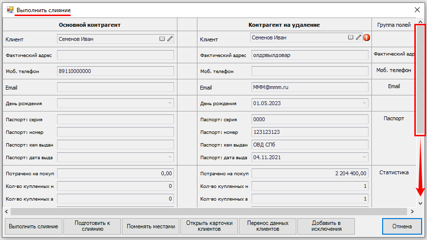Open birthday dropdown showing 01.05.2023
427x240 pixels.
point(364,103)
